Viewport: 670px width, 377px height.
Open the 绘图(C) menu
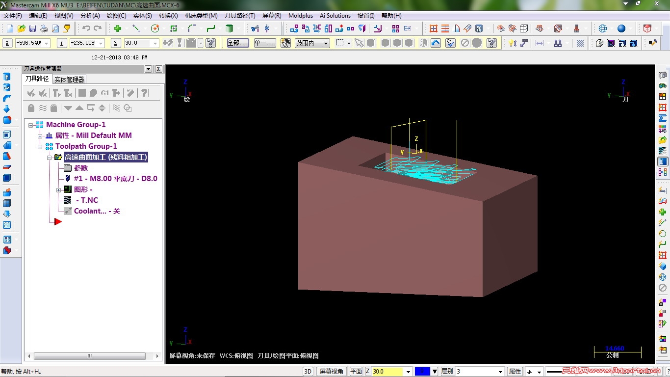tap(117, 15)
